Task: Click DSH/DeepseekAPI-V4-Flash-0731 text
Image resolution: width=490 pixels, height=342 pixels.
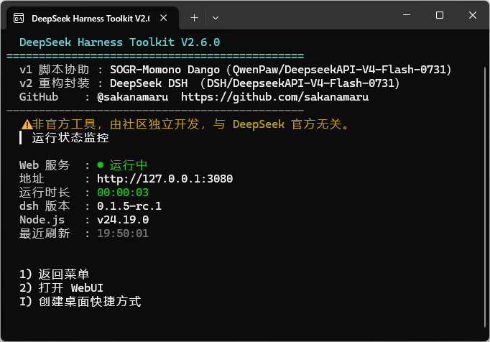Action: (x=300, y=83)
